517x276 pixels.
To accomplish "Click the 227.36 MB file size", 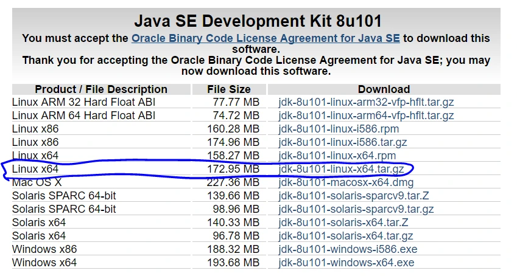I will pos(233,182).
